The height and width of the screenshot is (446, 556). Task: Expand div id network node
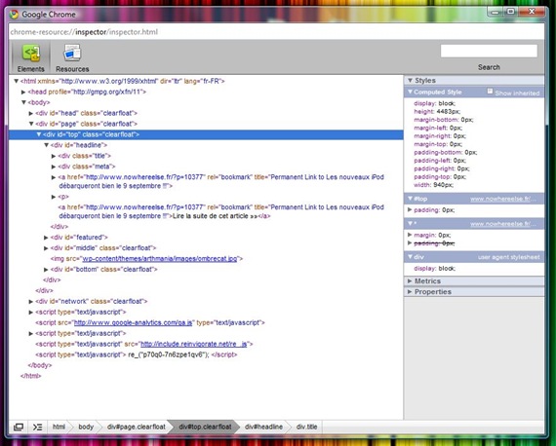(x=31, y=302)
